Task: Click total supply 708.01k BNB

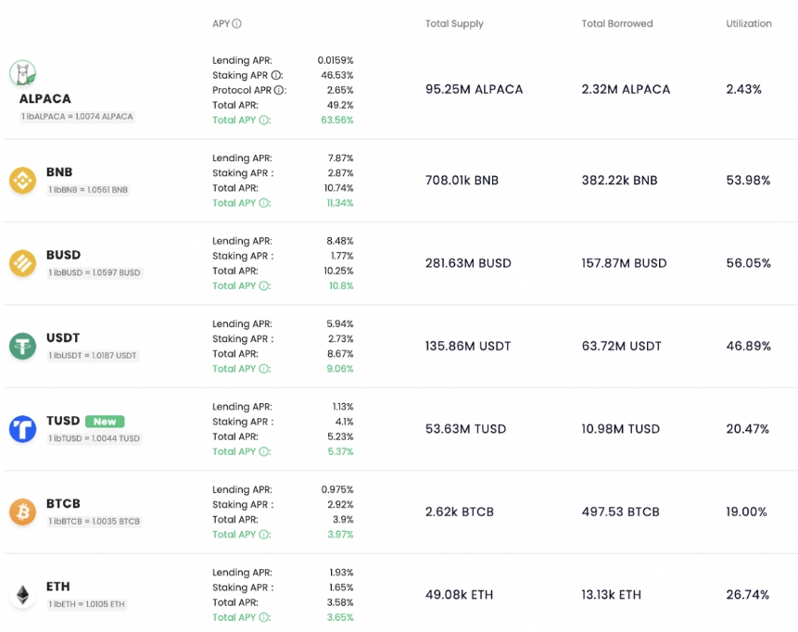Action: 462,181
